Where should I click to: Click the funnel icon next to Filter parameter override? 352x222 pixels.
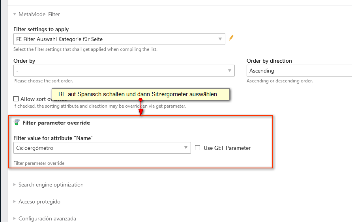pos(17,123)
